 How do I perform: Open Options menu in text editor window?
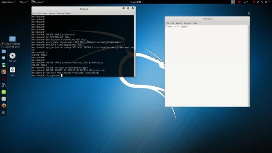point(187,23)
